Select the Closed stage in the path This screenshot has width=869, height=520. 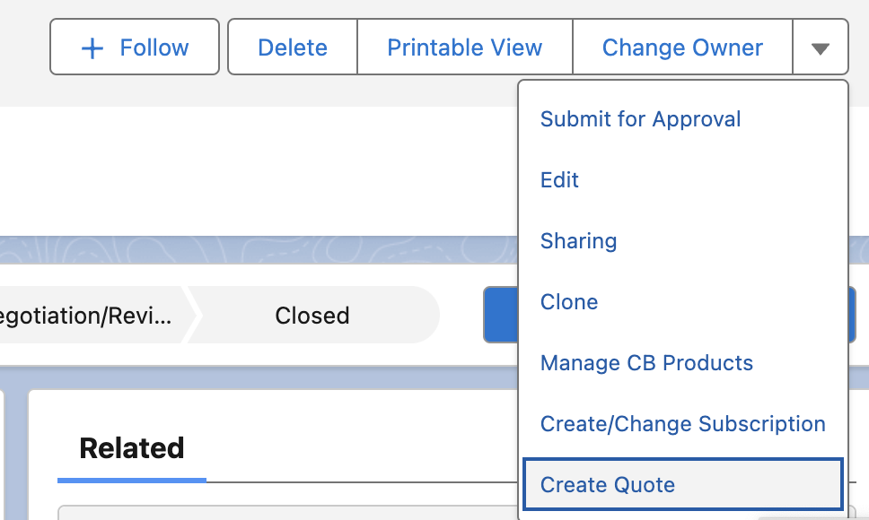[312, 315]
